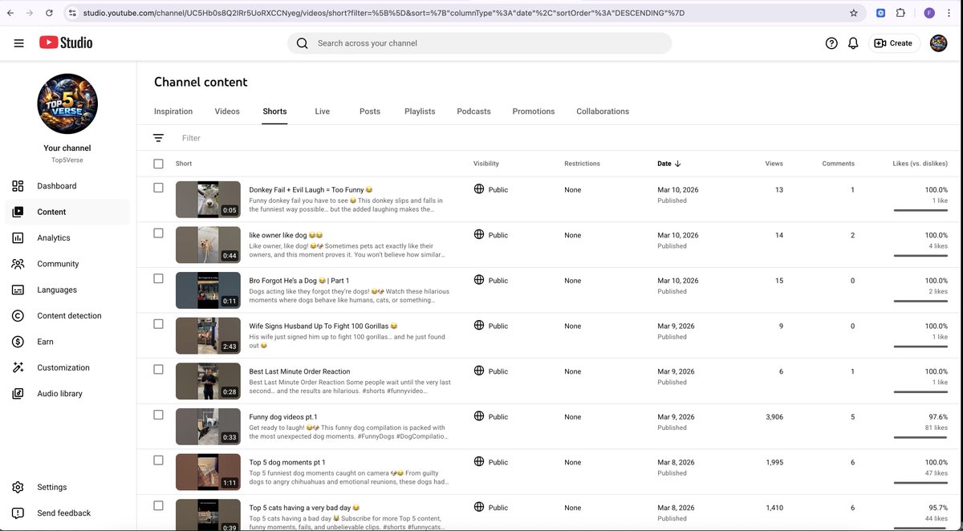Click the browser address bar URL
Screen dimensions: 963x531
point(384,14)
